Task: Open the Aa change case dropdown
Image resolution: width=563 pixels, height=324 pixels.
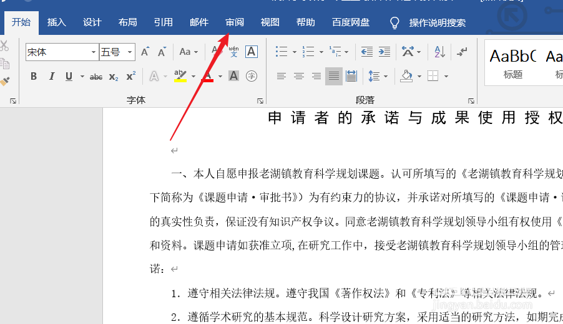Action: point(188,52)
